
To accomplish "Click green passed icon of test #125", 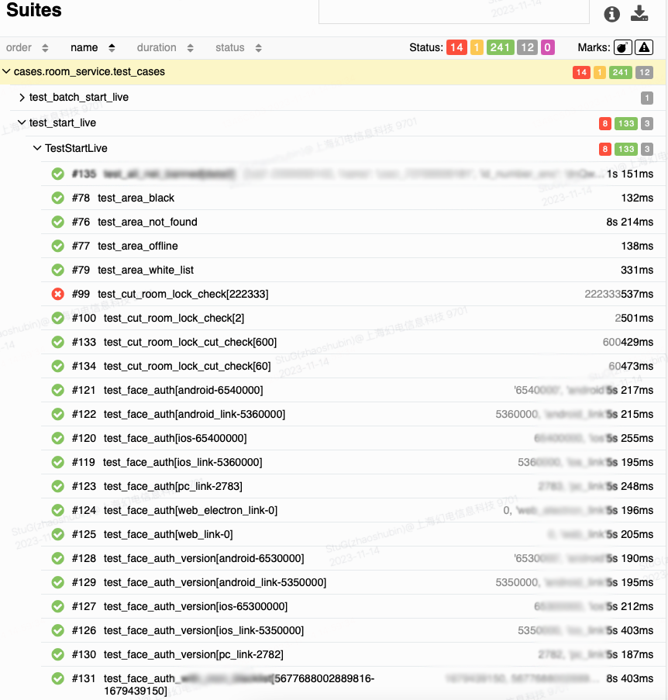I will [57, 535].
